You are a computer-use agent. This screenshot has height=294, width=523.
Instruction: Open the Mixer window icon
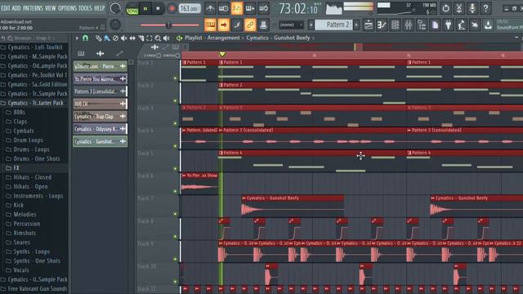tap(409, 25)
